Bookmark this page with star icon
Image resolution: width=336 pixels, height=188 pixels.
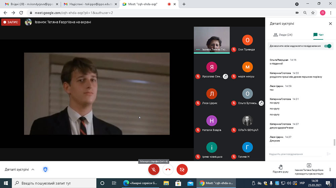point(313,13)
